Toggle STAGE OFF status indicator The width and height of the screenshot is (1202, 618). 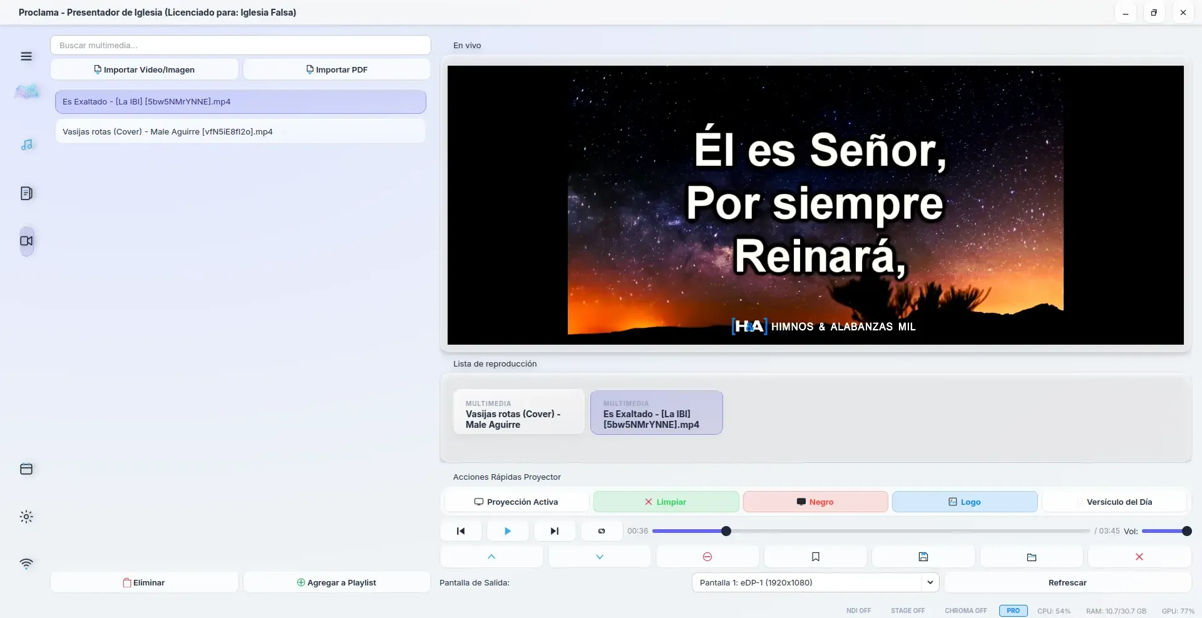tap(908, 610)
